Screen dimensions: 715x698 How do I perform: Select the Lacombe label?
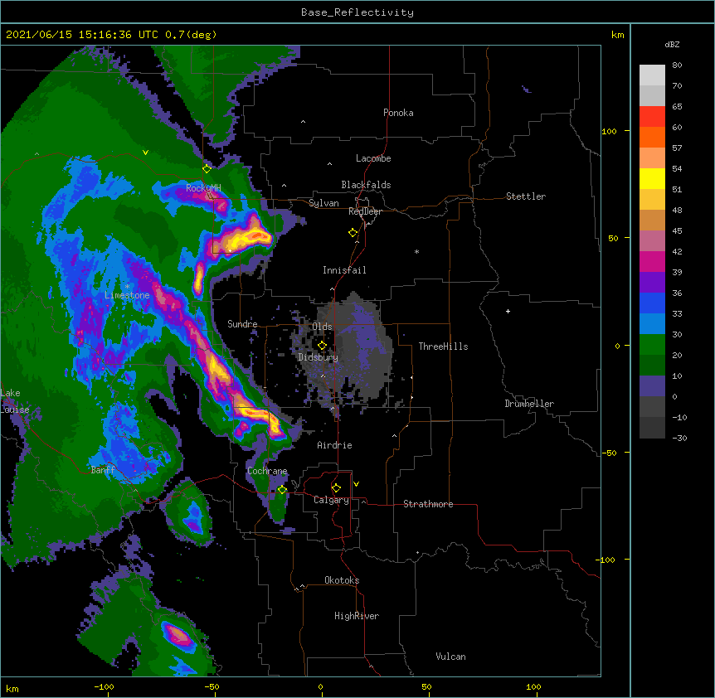tap(373, 158)
